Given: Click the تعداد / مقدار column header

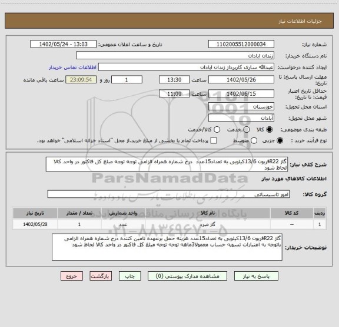Looking at the screenshot, I should [x=79, y=213].
